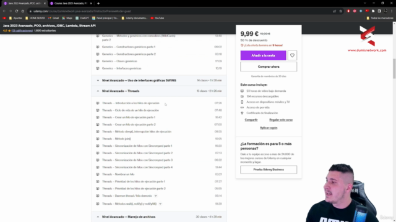Select lesson Sincronización con Sincronyzed parte 3

pyautogui.click(x=137, y=160)
